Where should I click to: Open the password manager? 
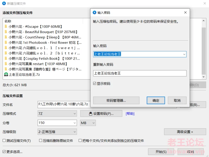point(116,100)
